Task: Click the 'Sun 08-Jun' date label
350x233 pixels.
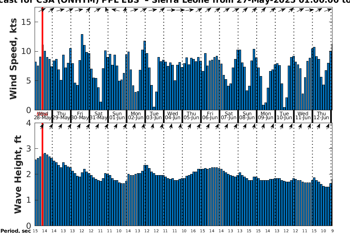Action: coord(247,116)
